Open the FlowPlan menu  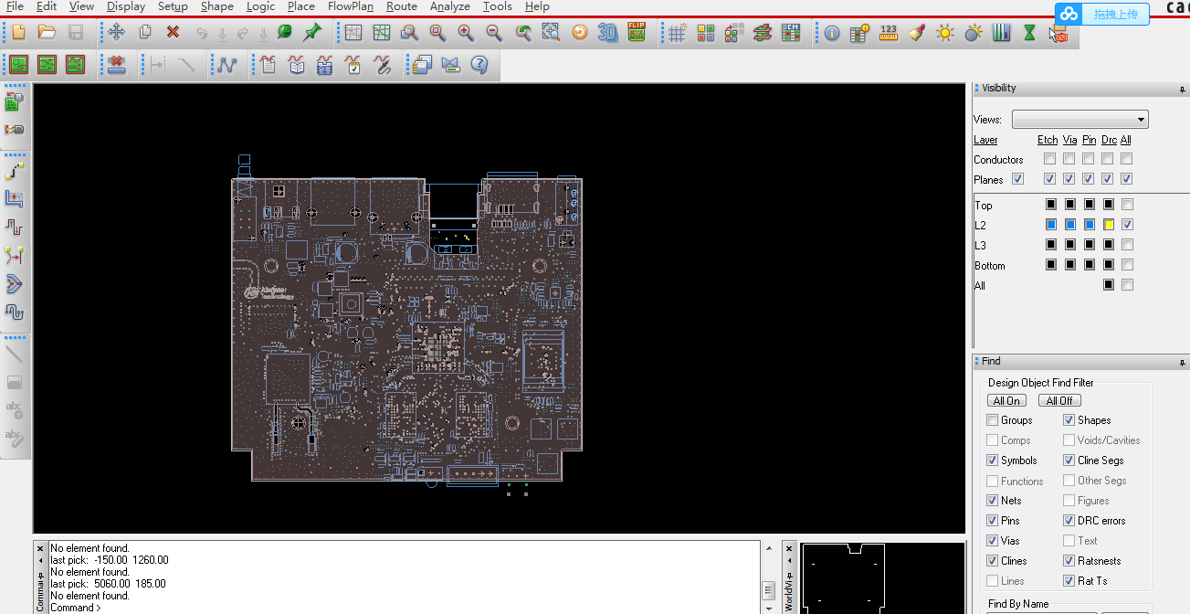pyautogui.click(x=351, y=6)
